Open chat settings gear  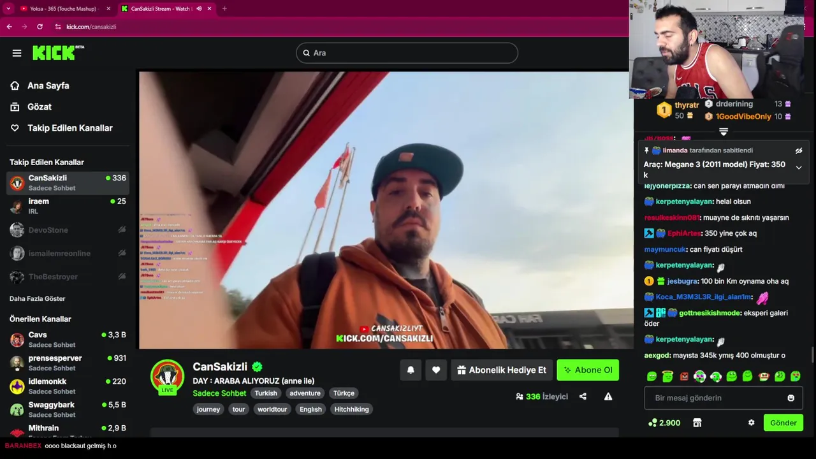pos(751,423)
